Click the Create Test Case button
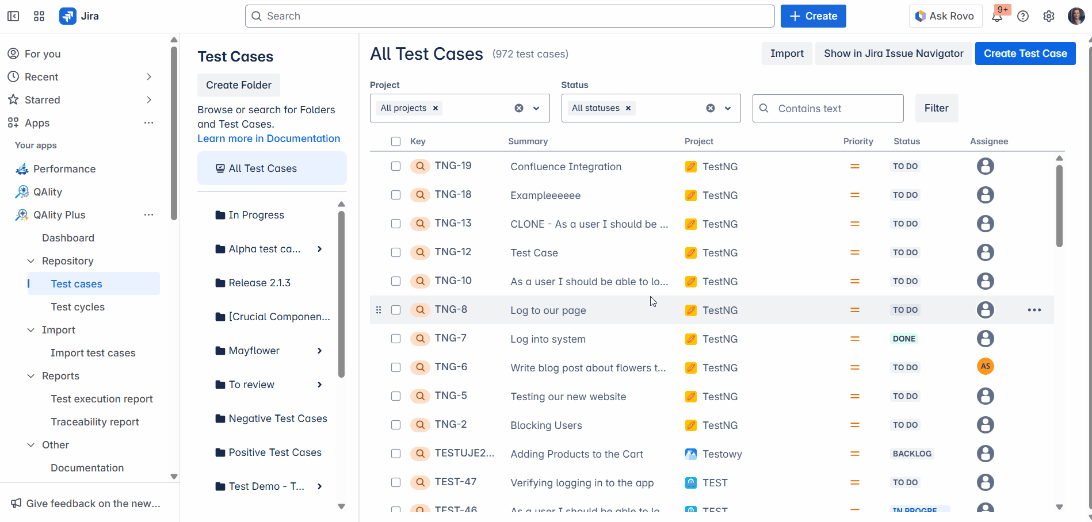1092x522 pixels. [x=1025, y=53]
